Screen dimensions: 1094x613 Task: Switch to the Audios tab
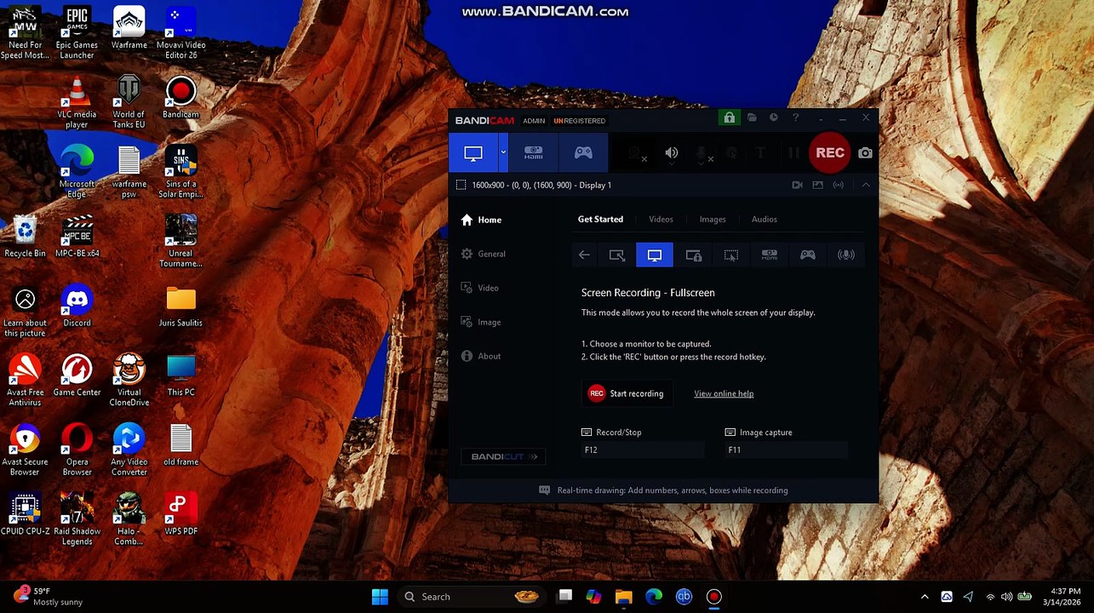tap(765, 220)
